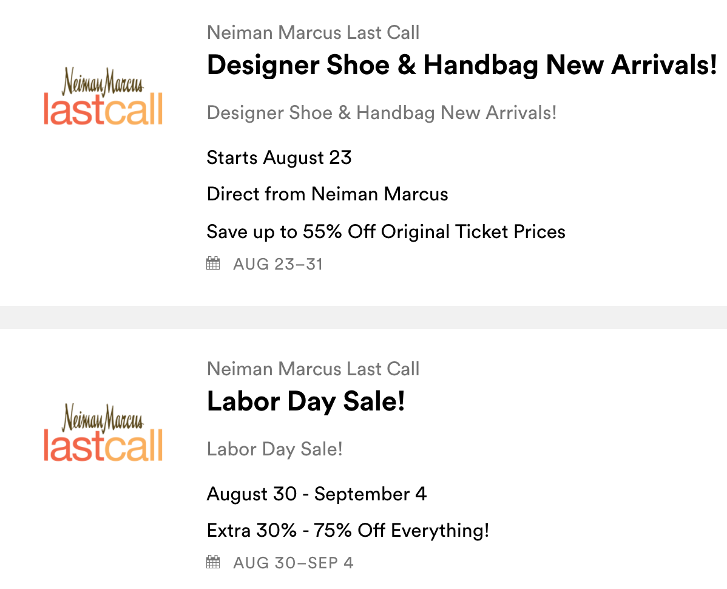
Task: Click the calendar icon beside AUG 23–31
Action: [213, 264]
